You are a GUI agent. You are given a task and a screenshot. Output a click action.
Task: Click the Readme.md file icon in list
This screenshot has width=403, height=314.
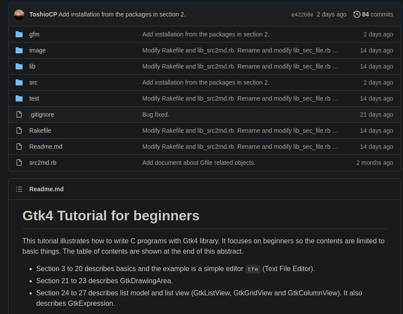tap(19, 147)
